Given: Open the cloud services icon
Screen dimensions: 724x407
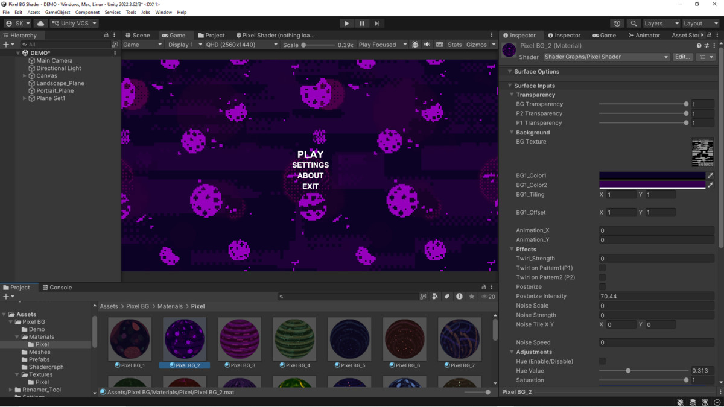Looking at the screenshot, I should (x=41, y=24).
